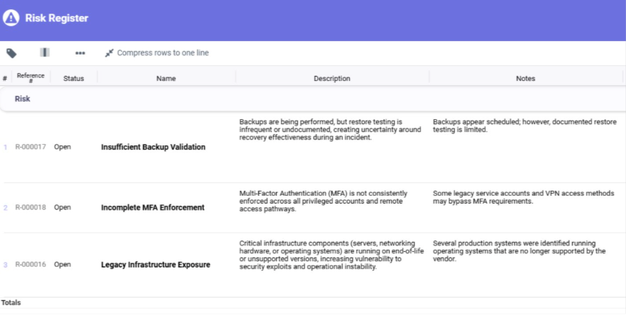Open the column layout icon
The height and width of the screenshot is (322, 626).
coord(45,53)
